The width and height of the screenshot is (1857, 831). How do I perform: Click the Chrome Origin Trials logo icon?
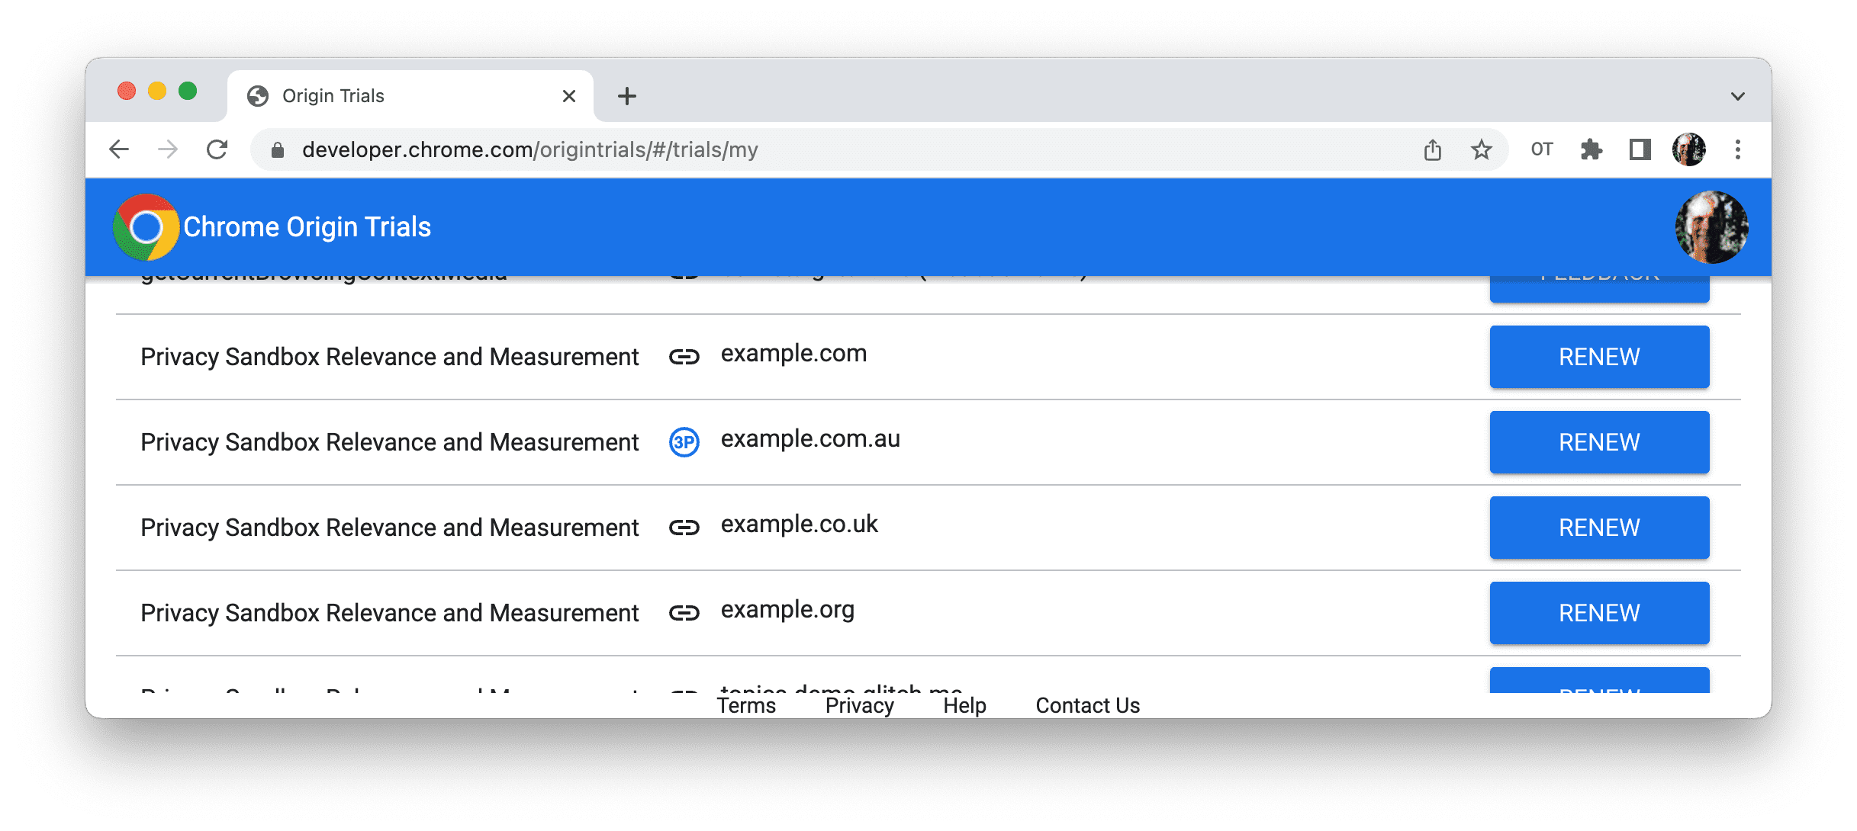pyautogui.click(x=150, y=226)
